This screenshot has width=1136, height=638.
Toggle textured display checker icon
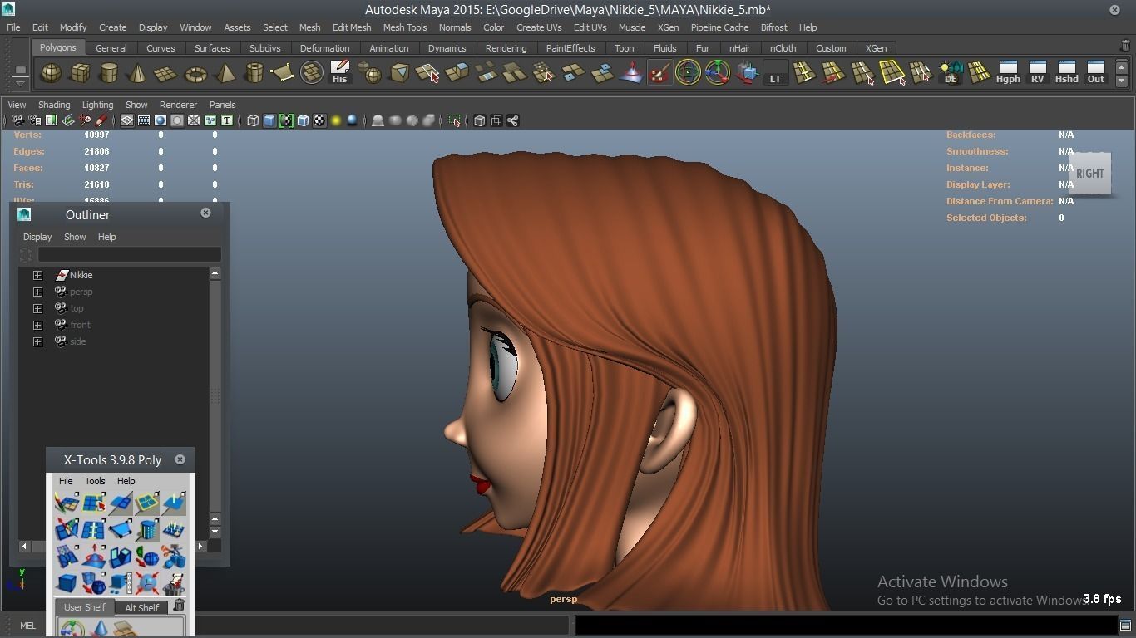(319, 121)
